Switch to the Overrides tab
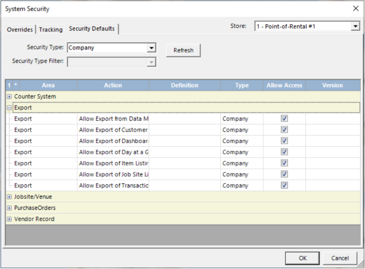Image resolution: width=365 pixels, height=269 pixels. click(x=20, y=29)
